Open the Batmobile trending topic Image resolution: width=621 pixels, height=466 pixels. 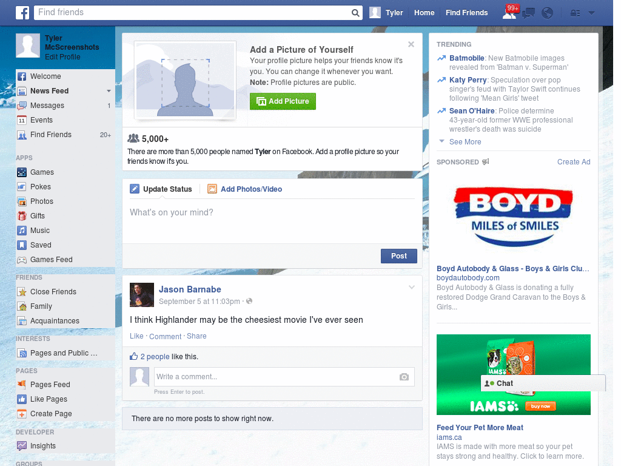tap(466, 58)
